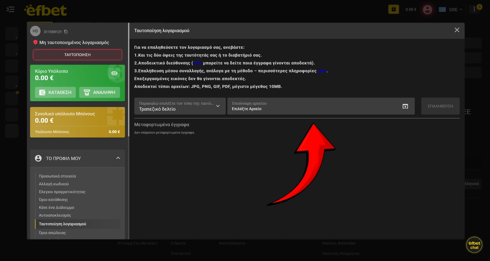This screenshot has height=261, width=490.
Task: Open the user profile avatar icon
Action: coord(427,9)
